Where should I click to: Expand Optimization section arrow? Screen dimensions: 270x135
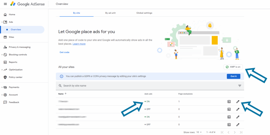(2, 70)
